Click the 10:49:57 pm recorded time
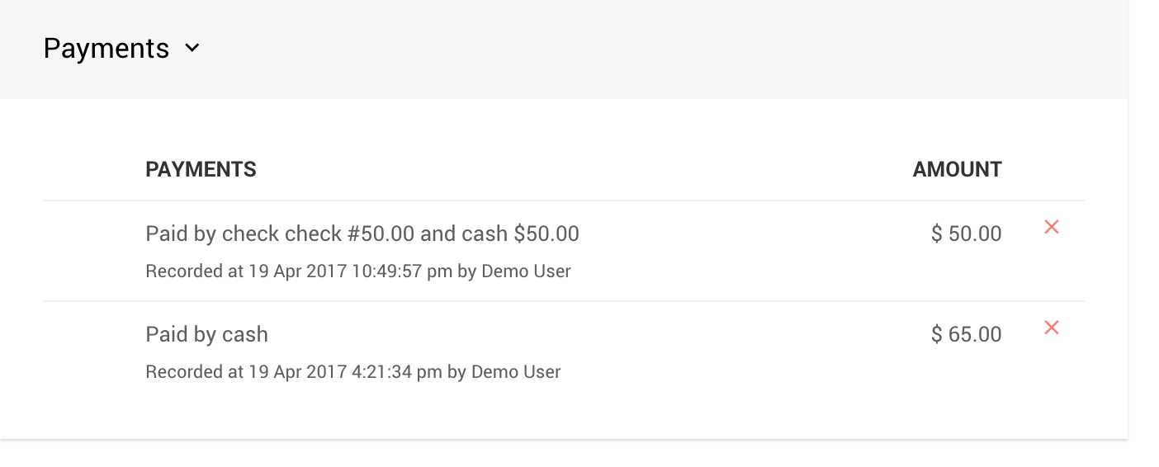This screenshot has height=467, width=1159. [402, 271]
